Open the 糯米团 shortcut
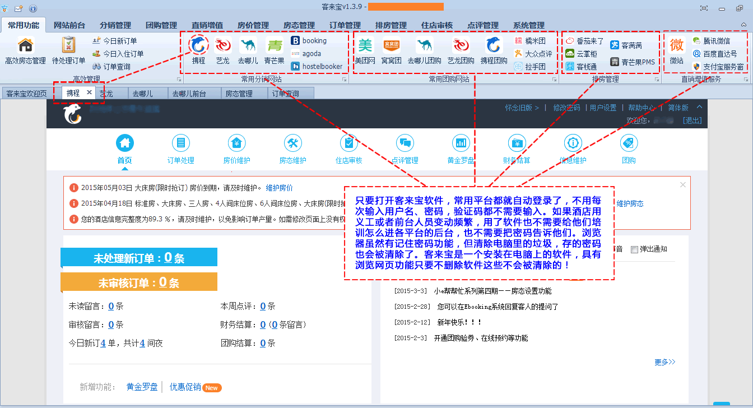The width and height of the screenshot is (753, 408). click(x=529, y=41)
